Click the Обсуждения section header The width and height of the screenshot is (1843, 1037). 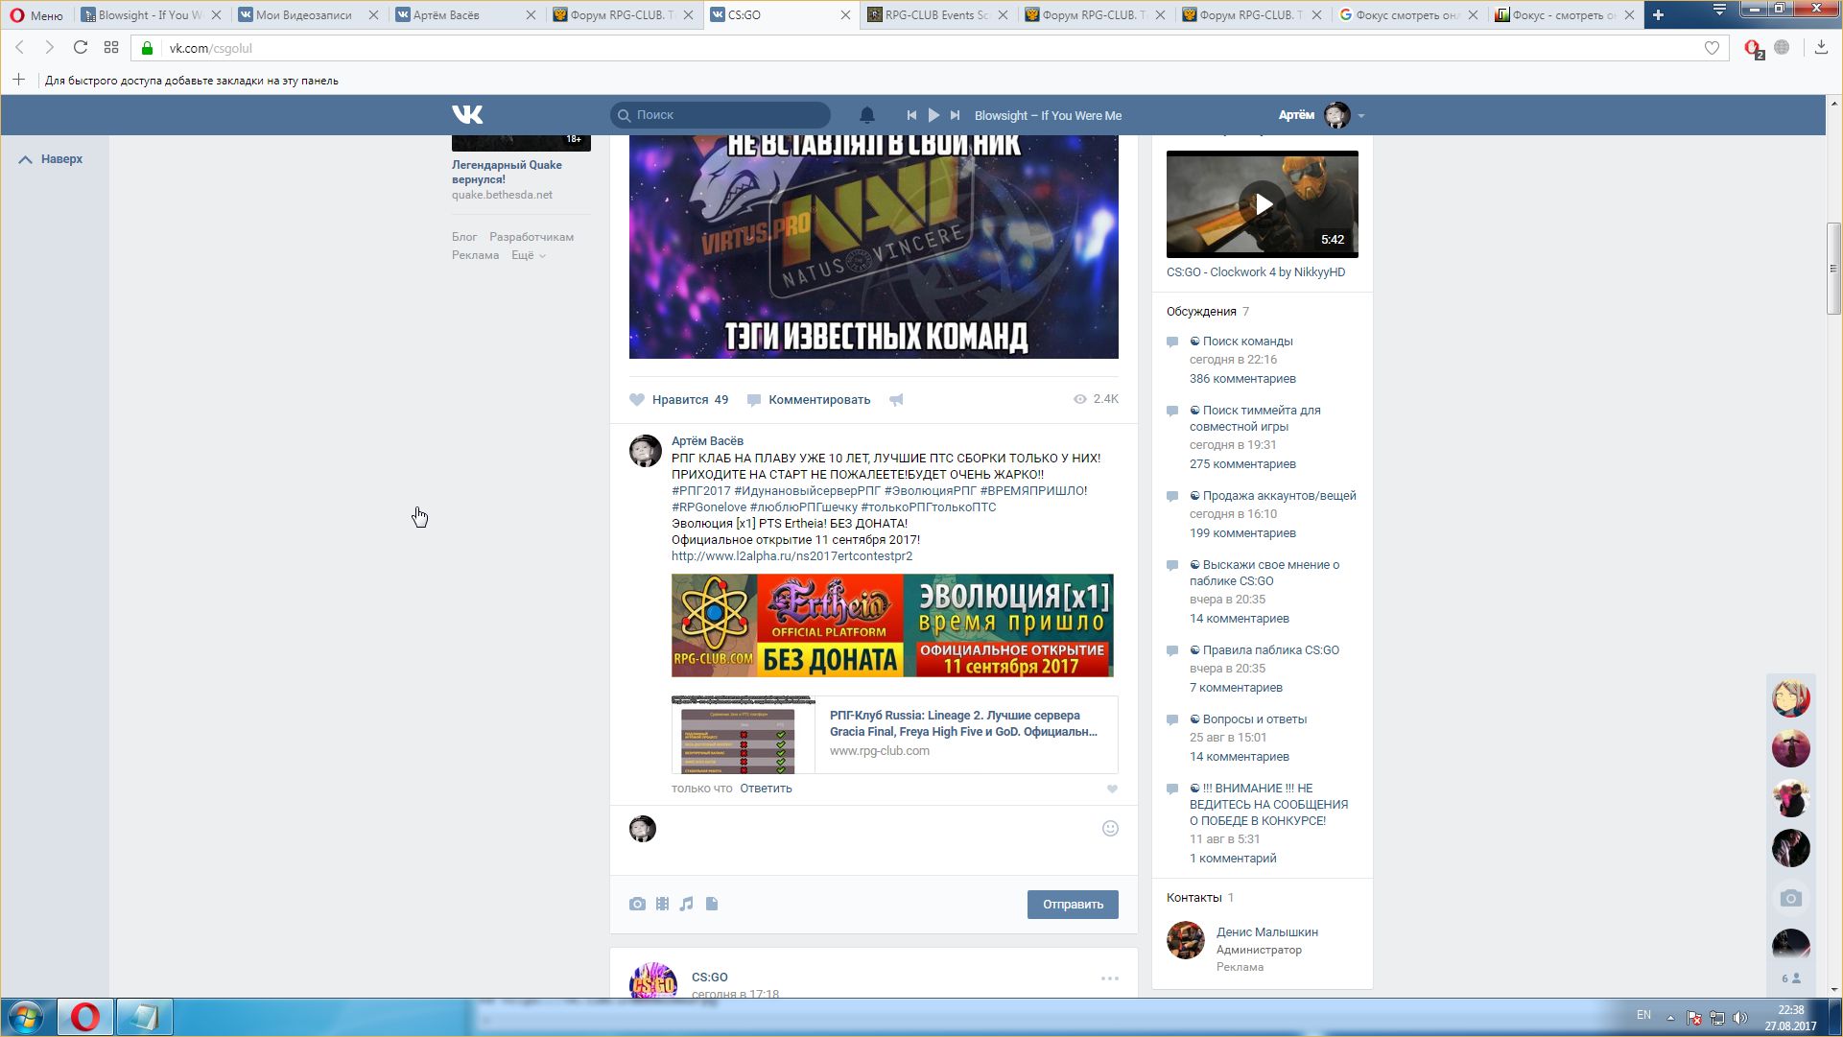(1201, 312)
